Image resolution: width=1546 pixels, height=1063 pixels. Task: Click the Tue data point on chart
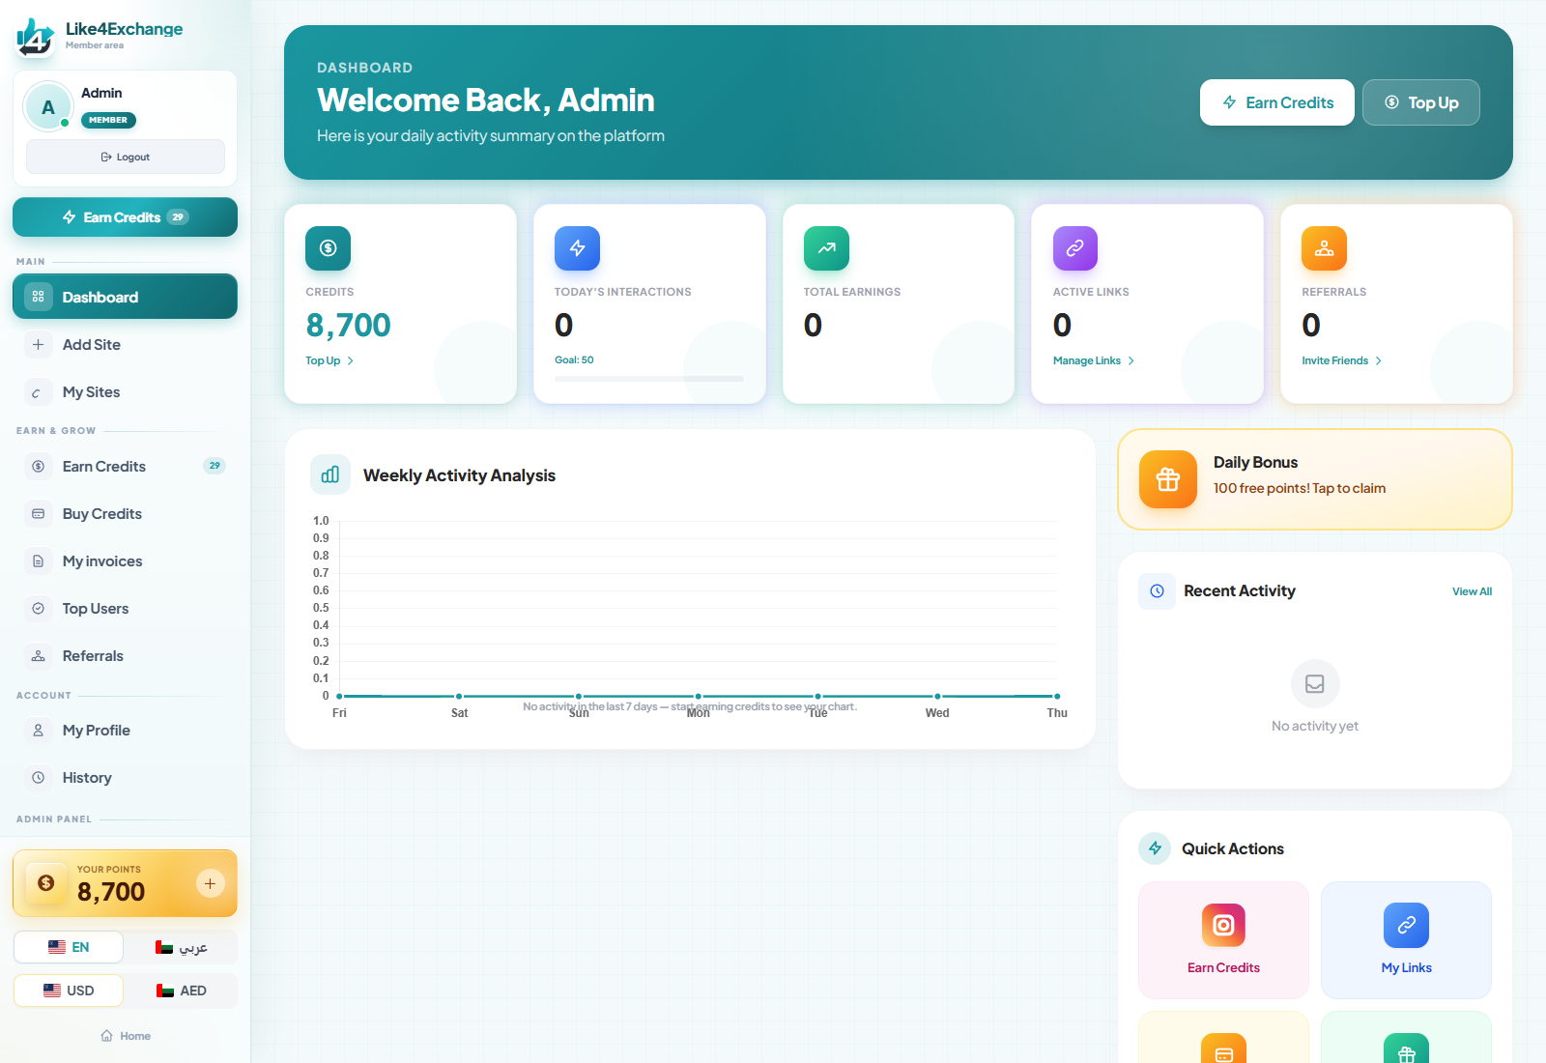(x=818, y=696)
